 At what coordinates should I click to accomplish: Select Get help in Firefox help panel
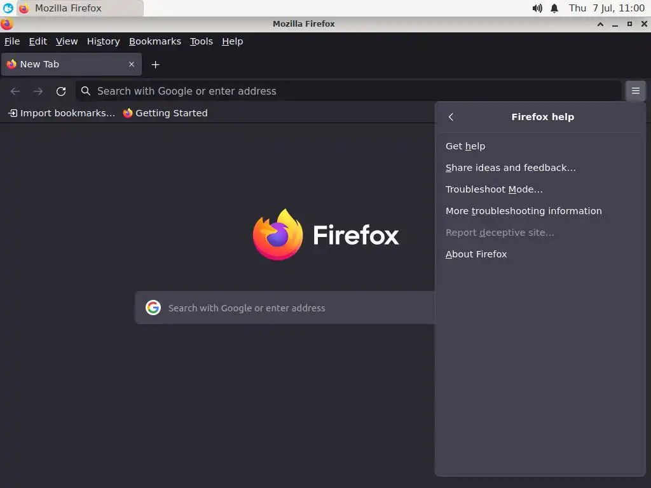[540, 146]
